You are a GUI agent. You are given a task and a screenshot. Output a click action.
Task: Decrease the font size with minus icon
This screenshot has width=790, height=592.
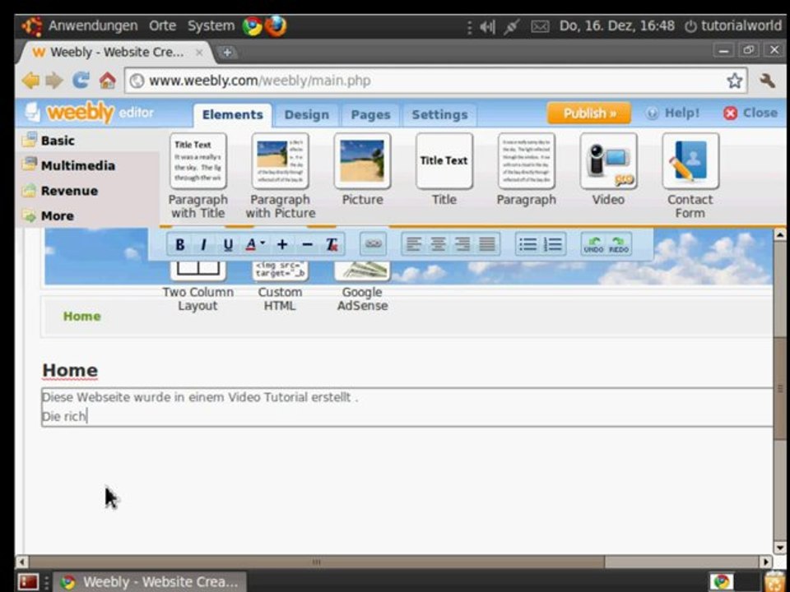coord(307,245)
